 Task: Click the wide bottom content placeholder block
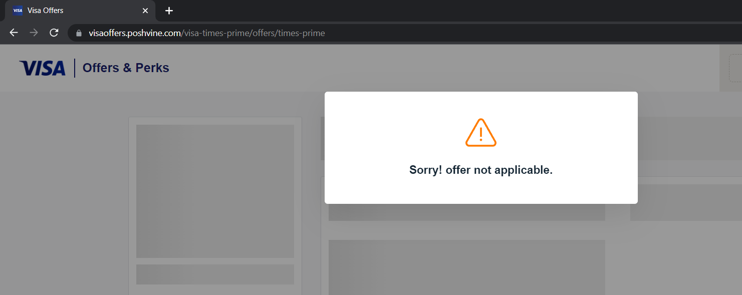[467, 267]
